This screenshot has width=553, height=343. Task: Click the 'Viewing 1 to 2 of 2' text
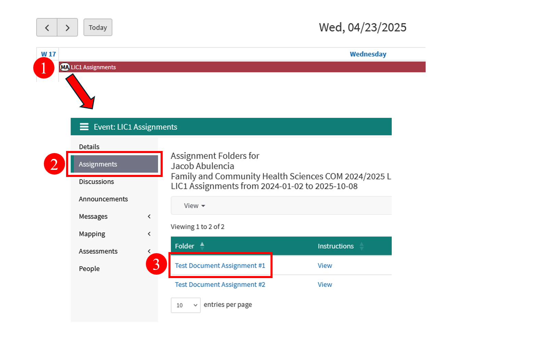[x=198, y=227]
